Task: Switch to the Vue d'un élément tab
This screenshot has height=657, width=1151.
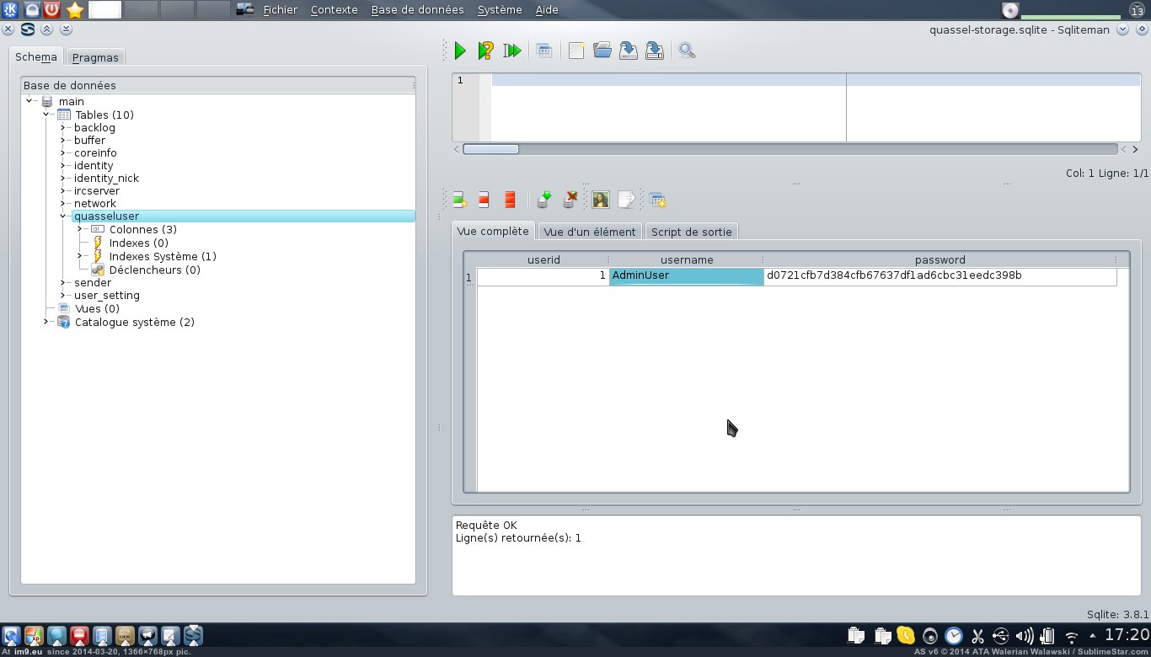Action: pos(590,232)
